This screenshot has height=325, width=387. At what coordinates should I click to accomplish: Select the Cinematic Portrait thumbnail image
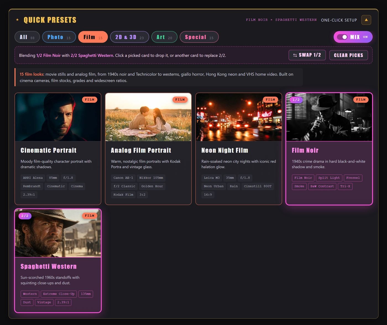(58, 117)
